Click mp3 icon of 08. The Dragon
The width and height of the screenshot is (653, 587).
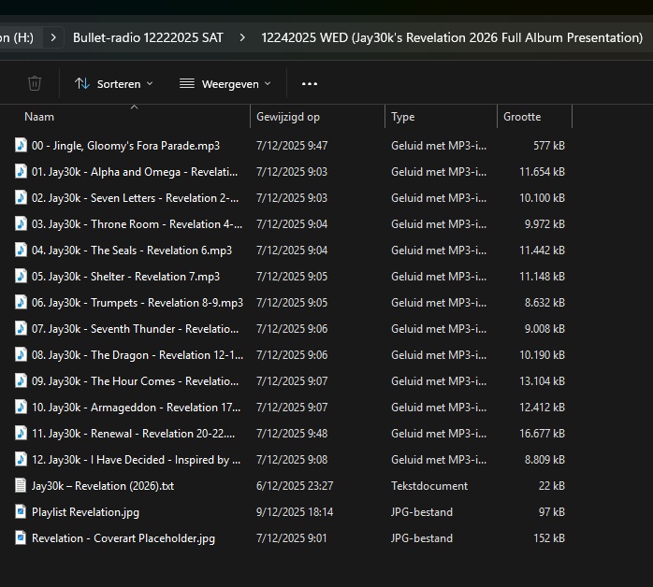21,355
